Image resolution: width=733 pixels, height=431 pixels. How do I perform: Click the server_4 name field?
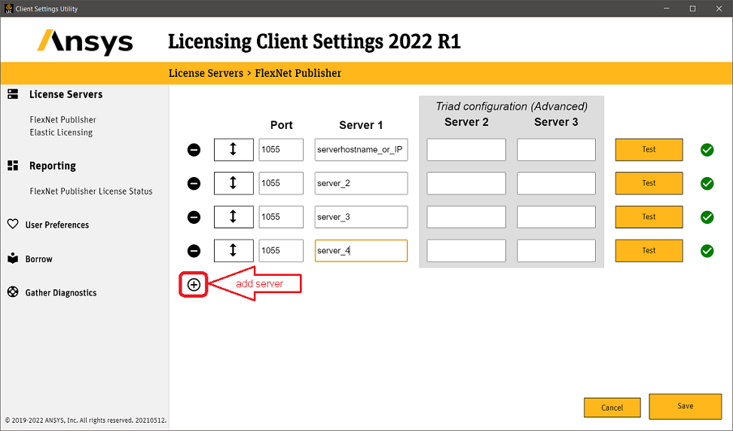[x=361, y=251]
